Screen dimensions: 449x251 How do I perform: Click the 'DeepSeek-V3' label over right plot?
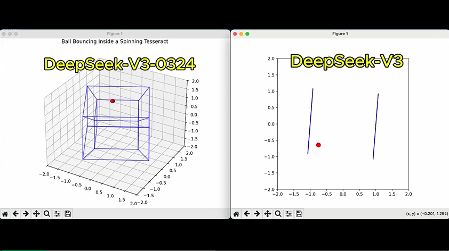coord(347,61)
